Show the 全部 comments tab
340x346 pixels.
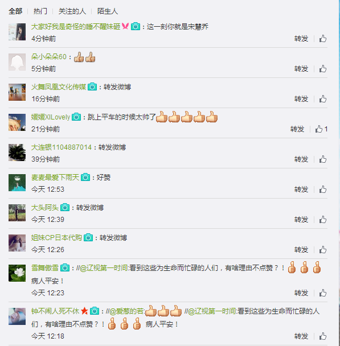click(15, 11)
